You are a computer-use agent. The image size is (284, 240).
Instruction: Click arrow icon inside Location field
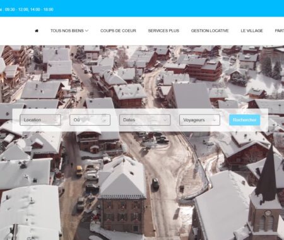coord(56,120)
